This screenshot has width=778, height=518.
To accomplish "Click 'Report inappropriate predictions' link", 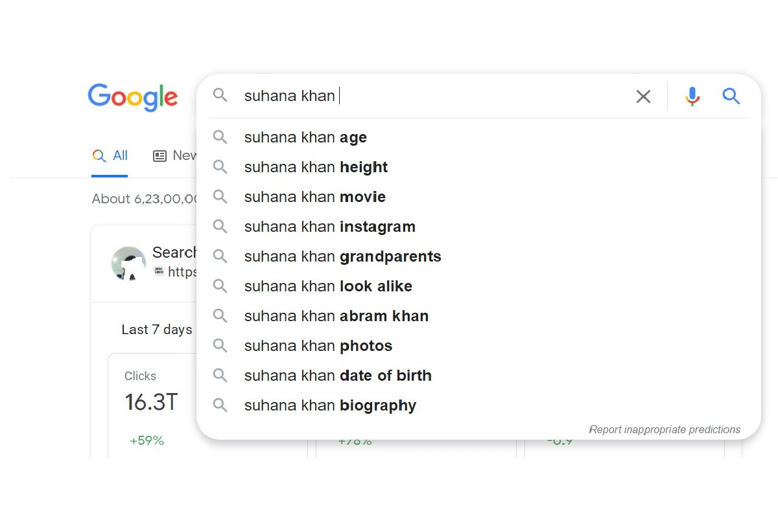I will click(665, 429).
